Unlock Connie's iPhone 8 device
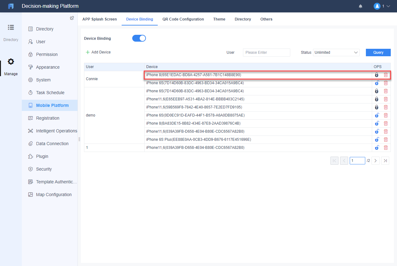 pos(376,75)
